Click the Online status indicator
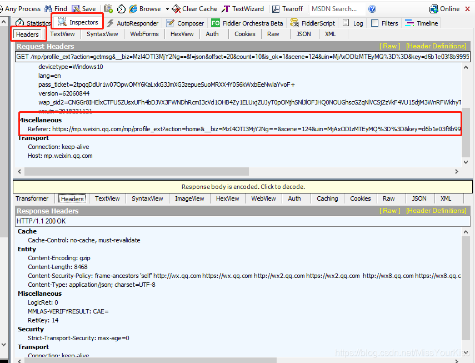475x363 pixels. tap(444, 9)
